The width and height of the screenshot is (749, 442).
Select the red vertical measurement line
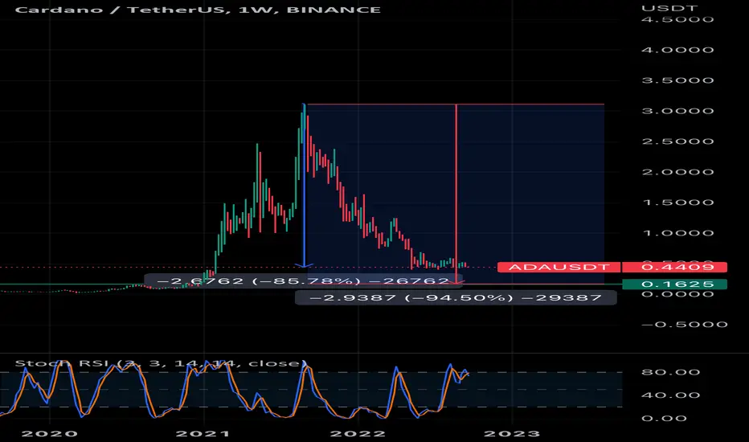coord(456,194)
